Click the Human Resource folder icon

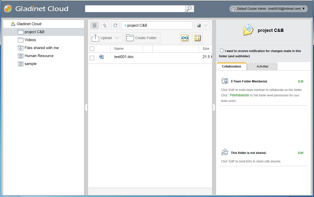coord(21,56)
